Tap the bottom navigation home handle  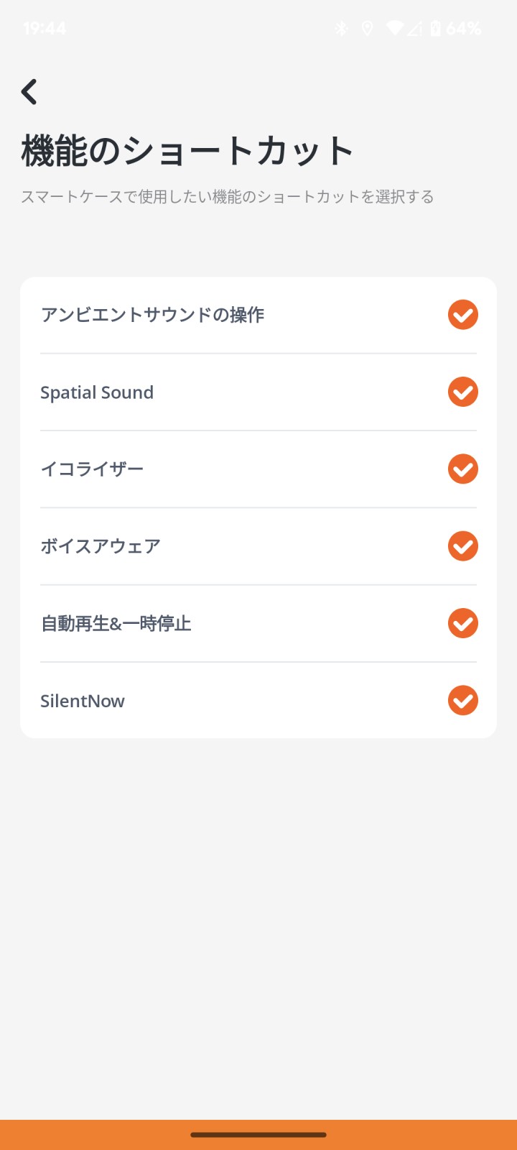coord(258,1135)
